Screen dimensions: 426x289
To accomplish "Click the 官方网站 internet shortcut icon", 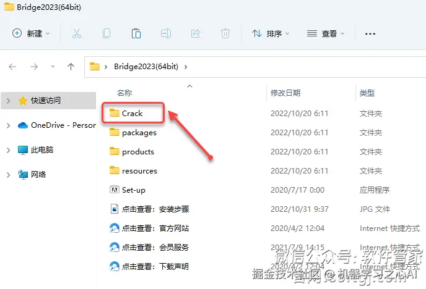I will pos(115,228).
